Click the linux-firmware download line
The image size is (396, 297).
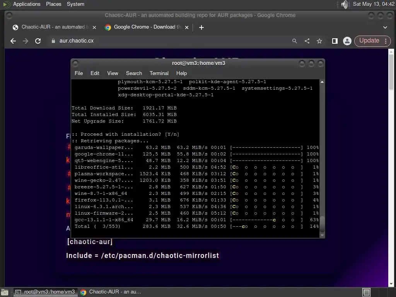click(x=196, y=213)
